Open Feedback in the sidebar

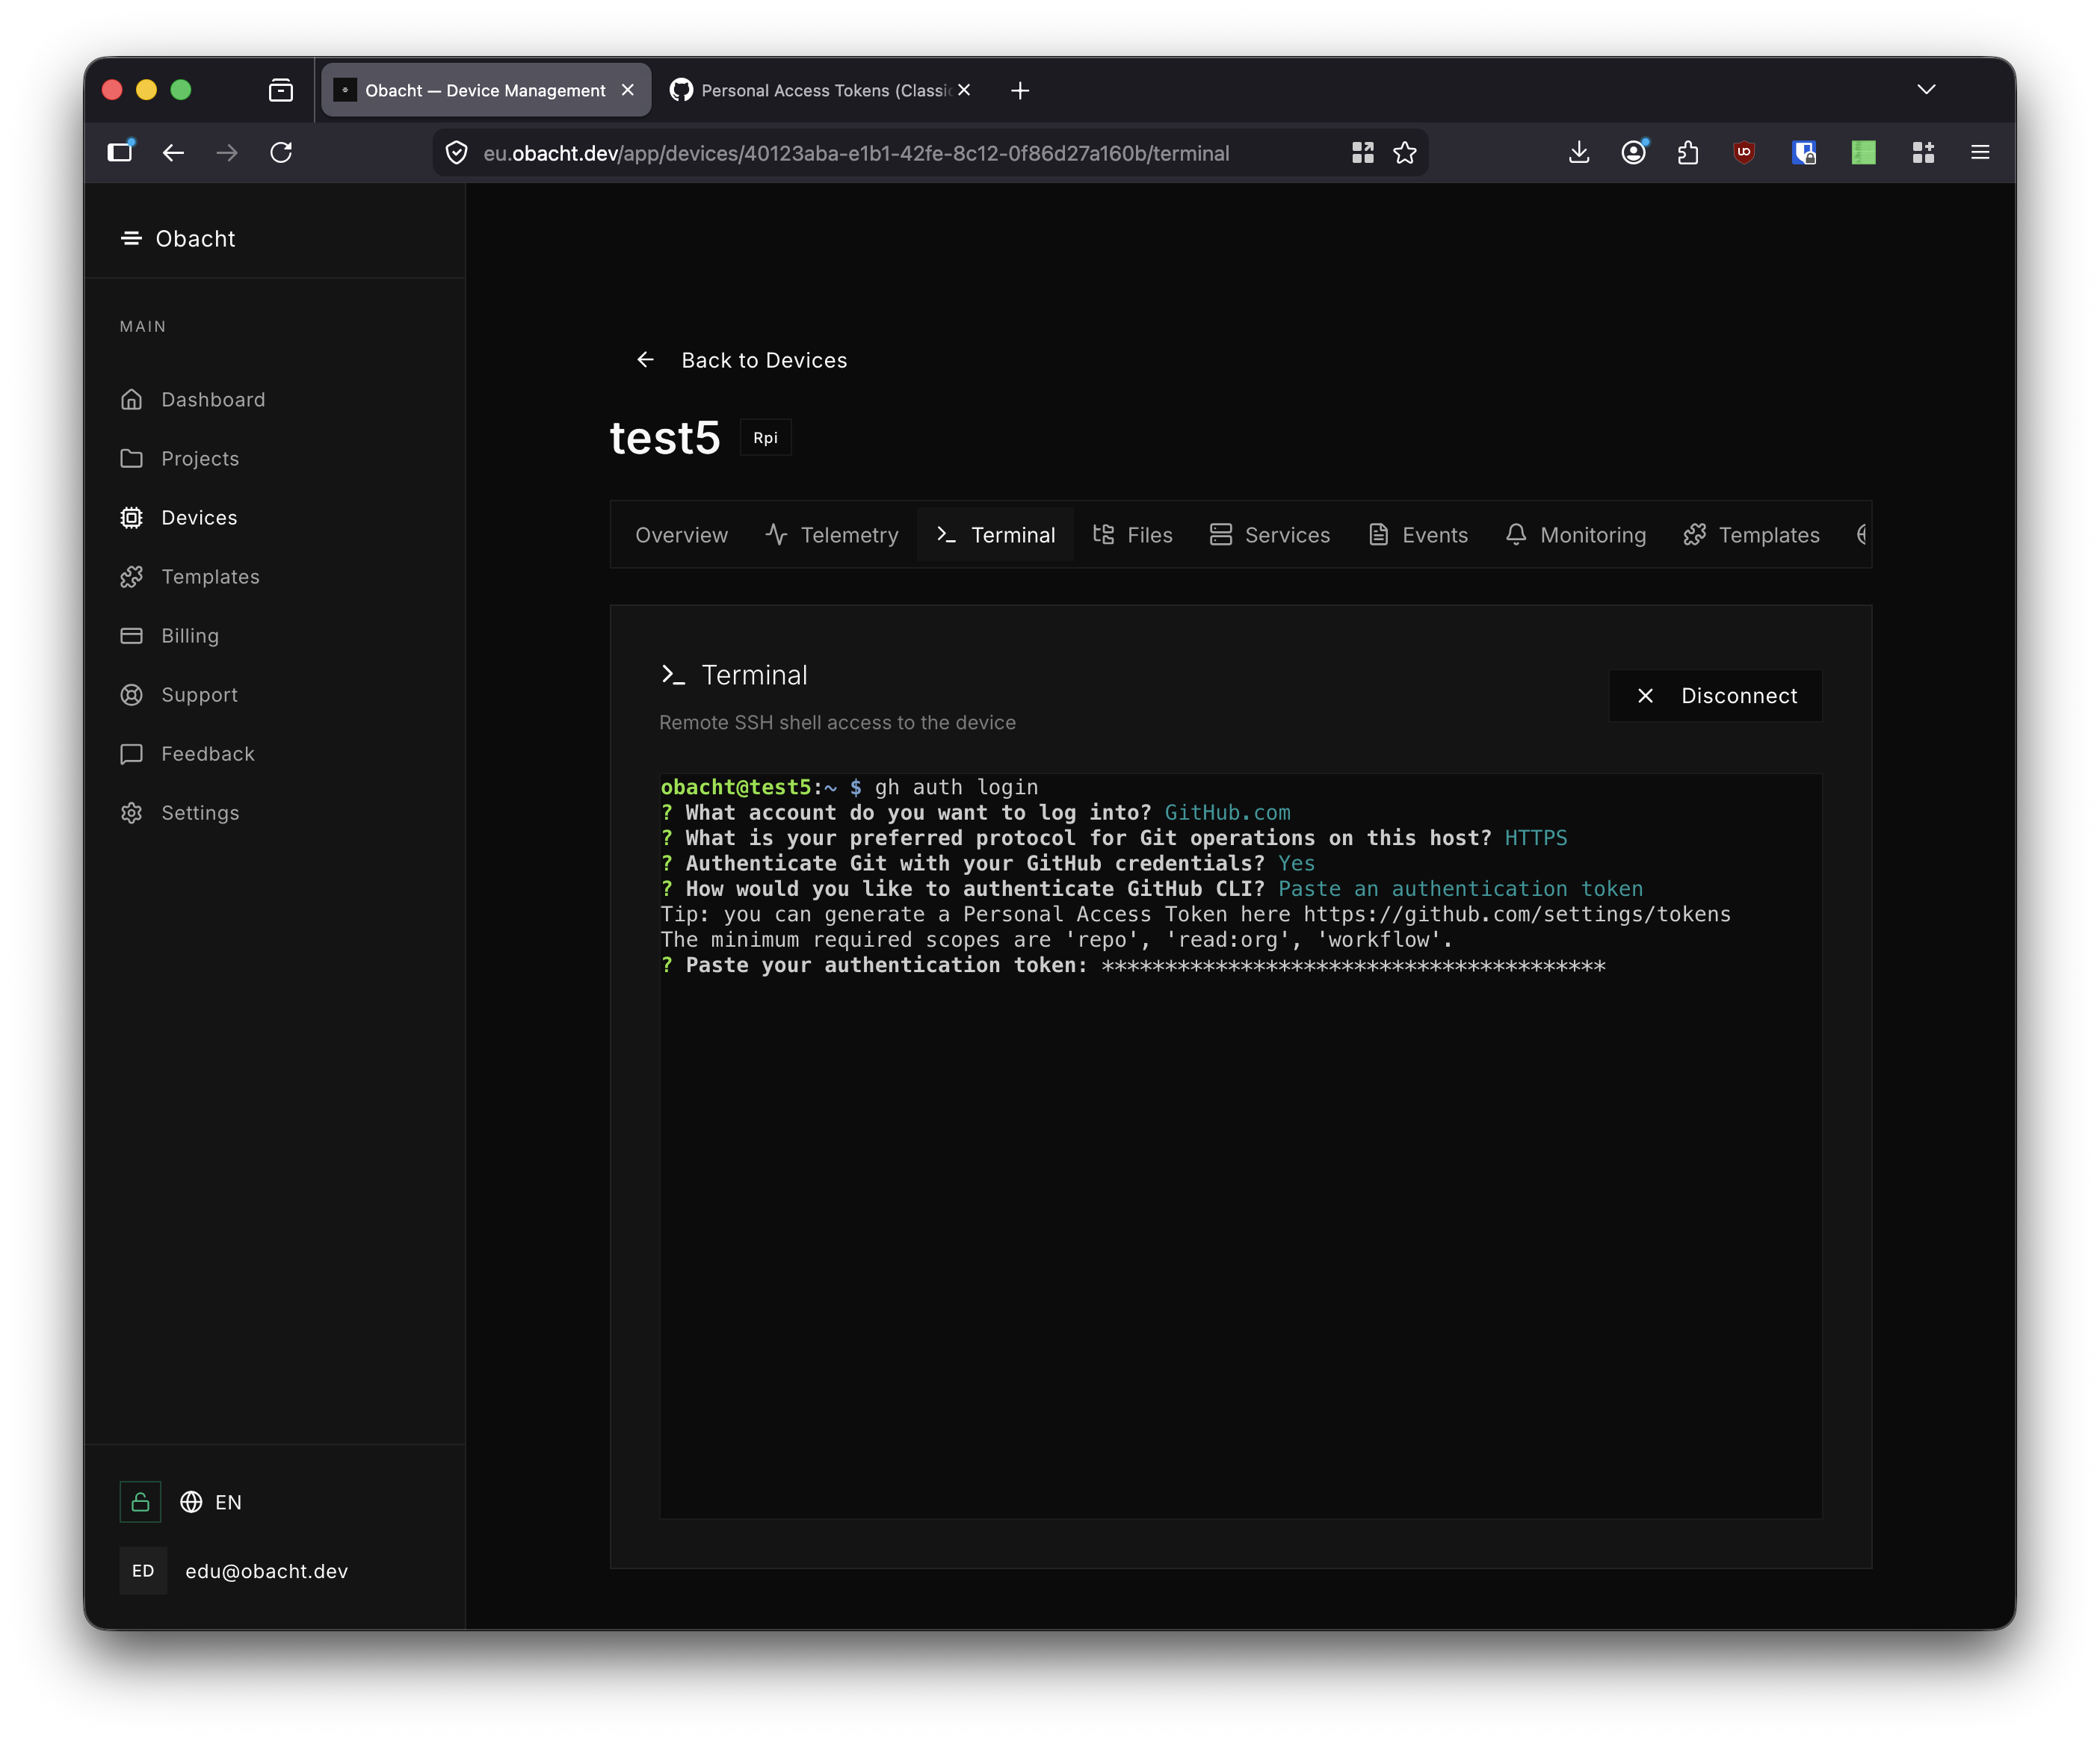188,753
